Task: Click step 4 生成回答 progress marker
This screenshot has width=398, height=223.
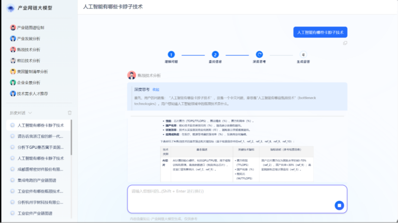Action: (303, 55)
